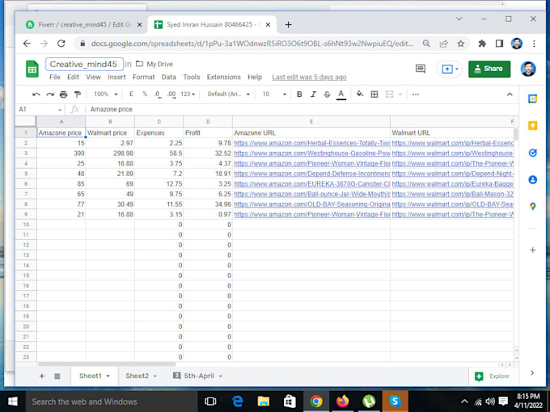Screen dimensions: 550x412
Task: Format as currency with pound icon
Action: click(131, 94)
